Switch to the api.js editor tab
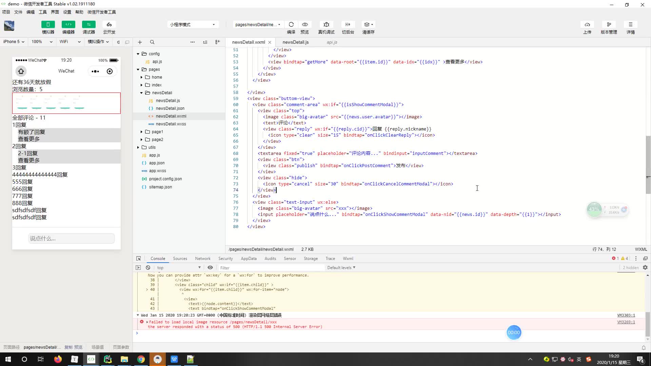Screen dimensions: 651x366 pyautogui.click(x=332, y=42)
